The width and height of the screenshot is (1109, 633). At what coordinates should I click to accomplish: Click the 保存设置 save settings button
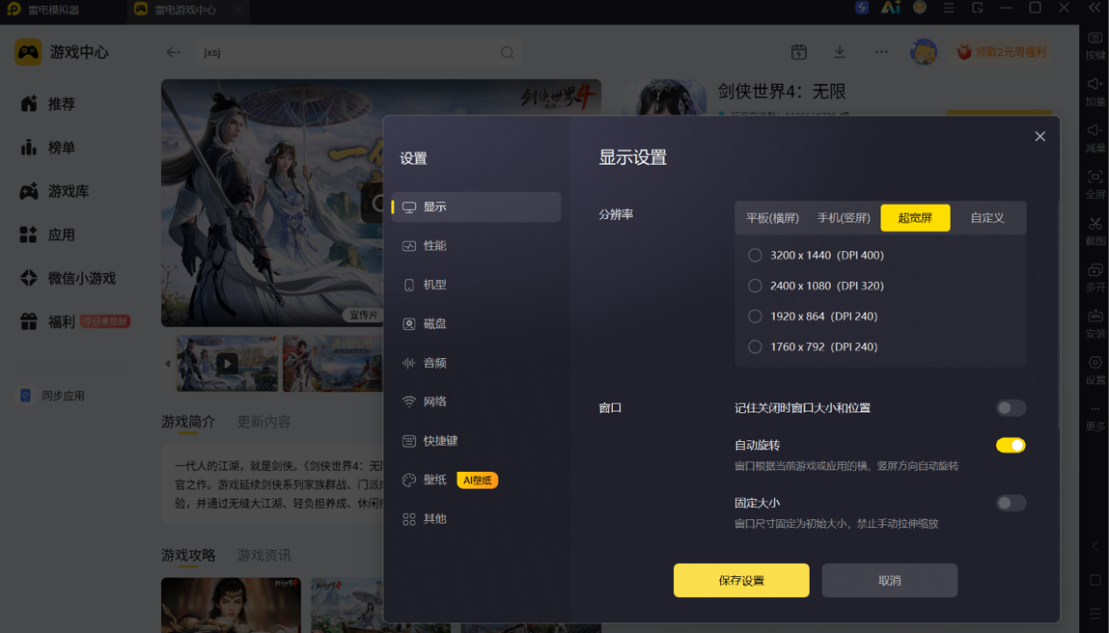(x=741, y=580)
